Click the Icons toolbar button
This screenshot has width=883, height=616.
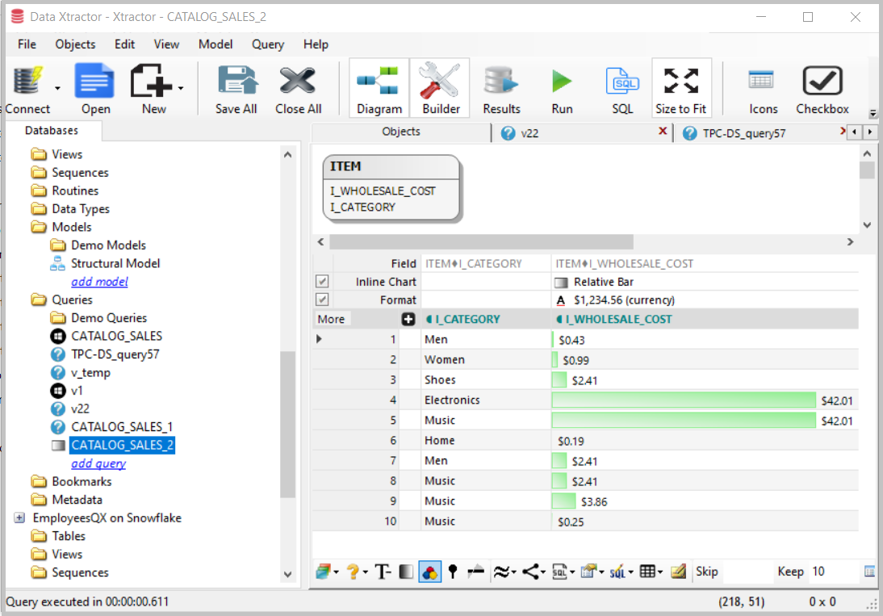click(762, 87)
